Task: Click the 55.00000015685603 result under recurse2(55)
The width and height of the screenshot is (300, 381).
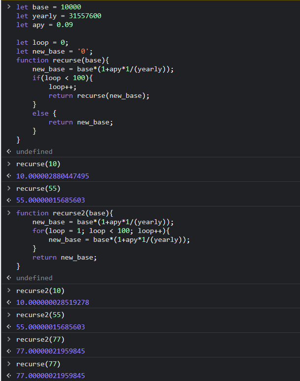Action: pyautogui.click(x=51, y=327)
